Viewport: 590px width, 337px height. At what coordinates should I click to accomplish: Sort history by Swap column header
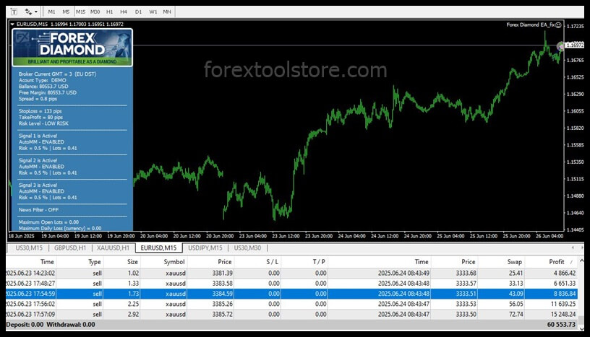point(501,262)
